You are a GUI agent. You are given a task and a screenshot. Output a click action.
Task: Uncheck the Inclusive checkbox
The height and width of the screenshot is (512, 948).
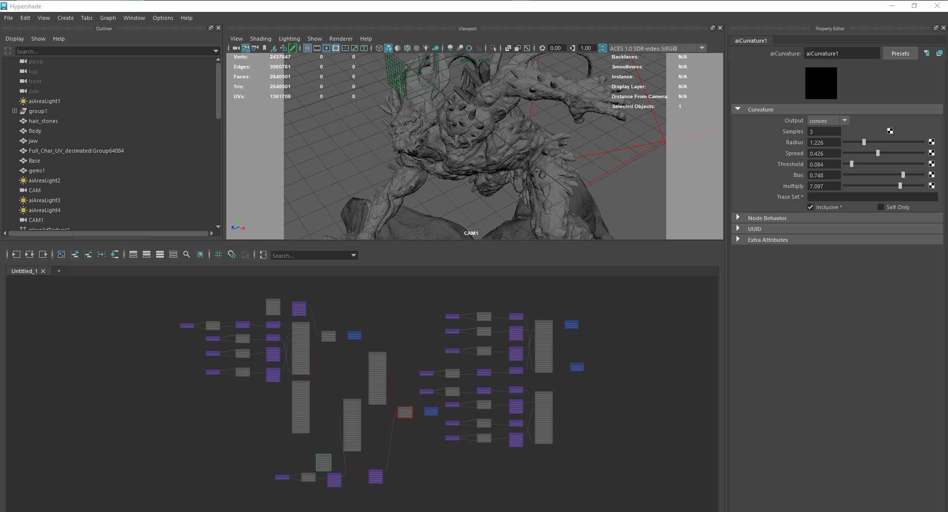tap(811, 207)
